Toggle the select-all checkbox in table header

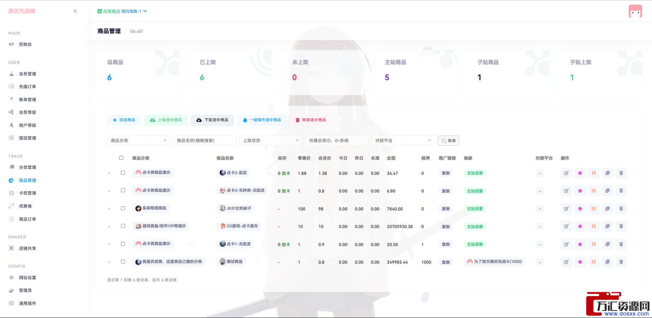click(121, 158)
